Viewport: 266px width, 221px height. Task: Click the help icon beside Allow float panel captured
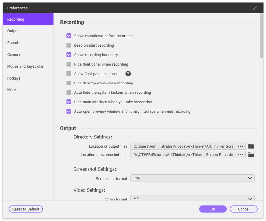point(128,74)
